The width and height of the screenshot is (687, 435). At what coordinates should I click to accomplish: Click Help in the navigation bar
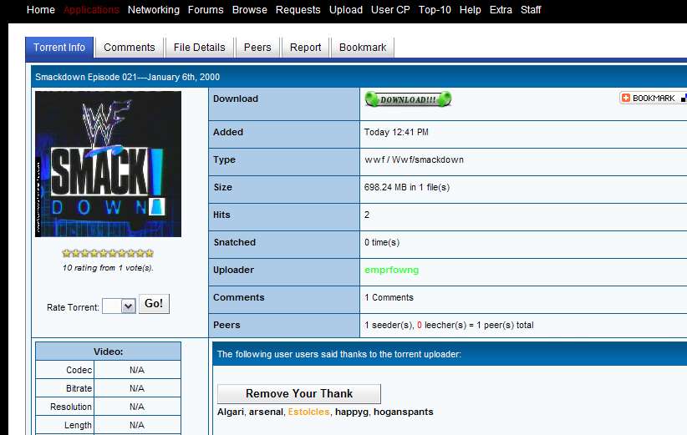(471, 10)
